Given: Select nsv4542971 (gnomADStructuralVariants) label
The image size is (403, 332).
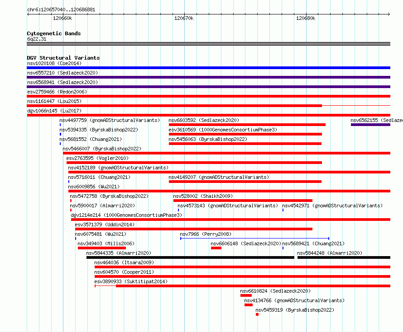Looking at the screenshot, I should click(x=332, y=206).
